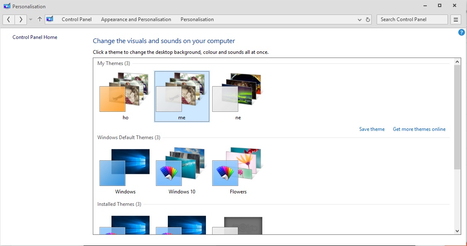This screenshot has width=467, height=246.
Task: Open recent pages with the small dropdown arrow
Action: click(x=30, y=19)
